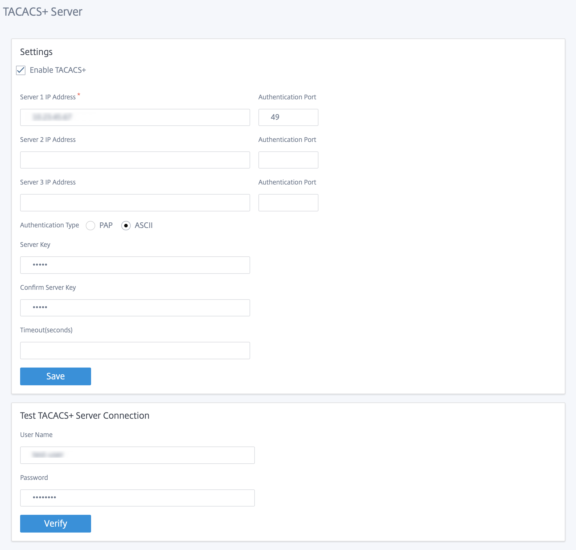Viewport: 576px width, 550px height.
Task: Click the Test TACACS+ Server Connection heading
Action: pos(85,415)
